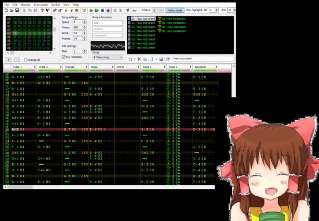
Task: Start playback with green Play icon
Action: point(91,10)
